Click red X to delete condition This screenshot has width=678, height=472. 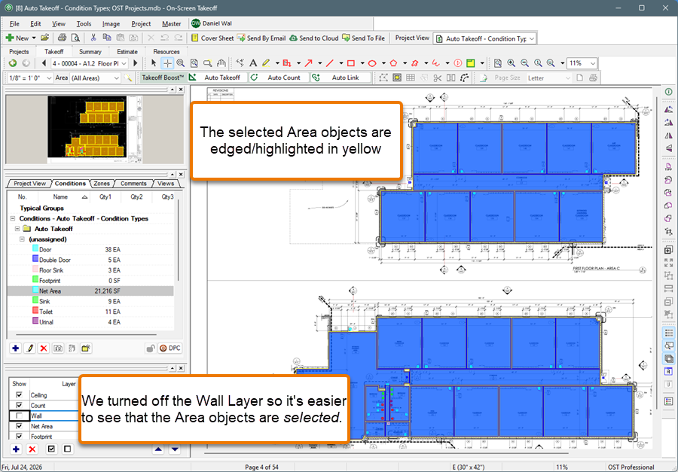click(43, 348)
